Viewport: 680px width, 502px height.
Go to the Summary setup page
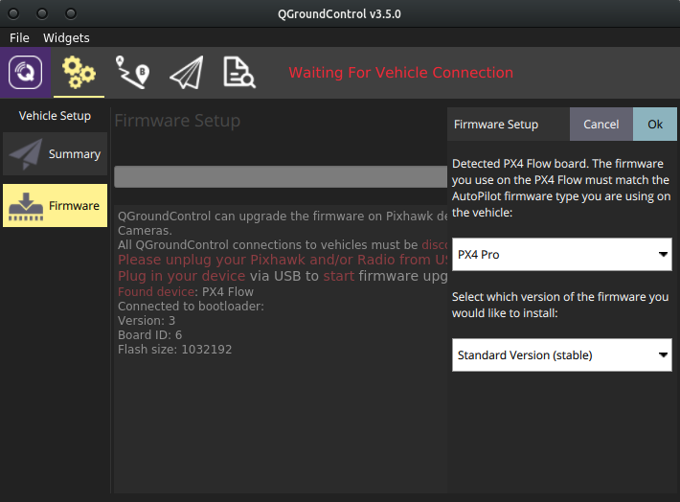[x=56, y=154]
